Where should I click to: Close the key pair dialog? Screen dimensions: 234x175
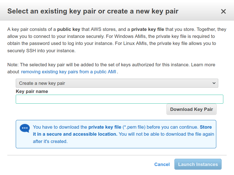click(223, 11)
